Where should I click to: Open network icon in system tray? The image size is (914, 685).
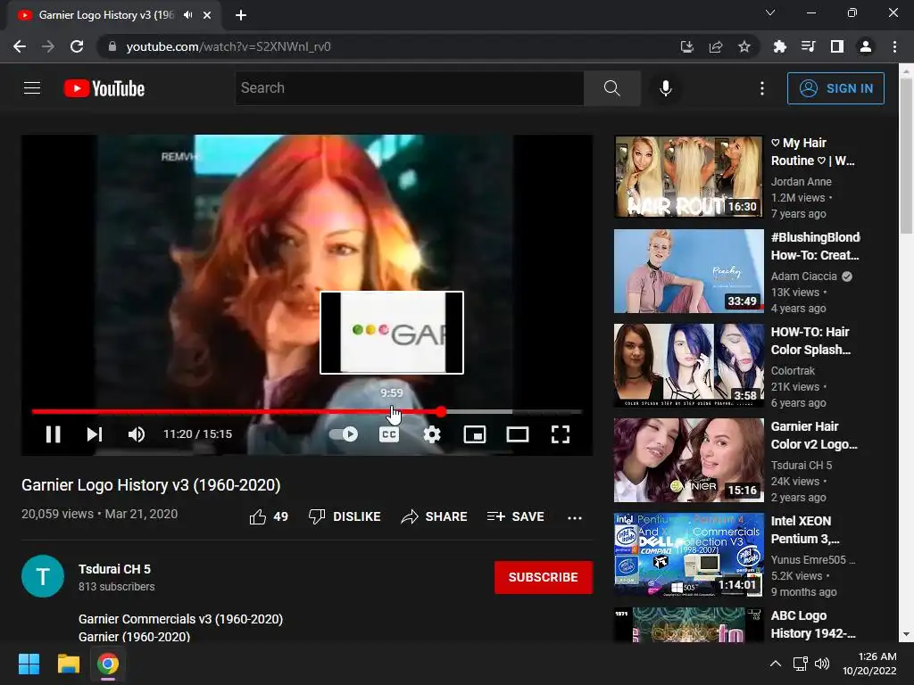pyautogui.click(x=801, y=664)
